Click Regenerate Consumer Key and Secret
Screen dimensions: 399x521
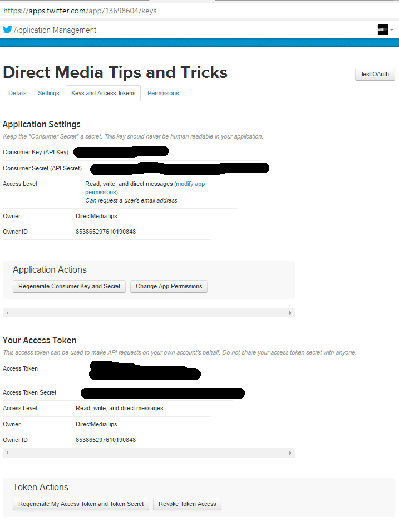69,286
